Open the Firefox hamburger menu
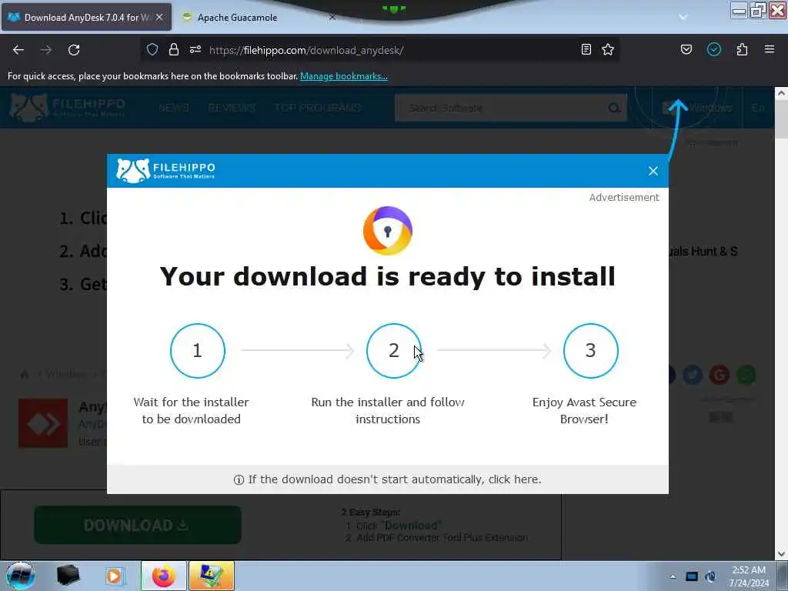788x591 pixels. click(770, 49)
